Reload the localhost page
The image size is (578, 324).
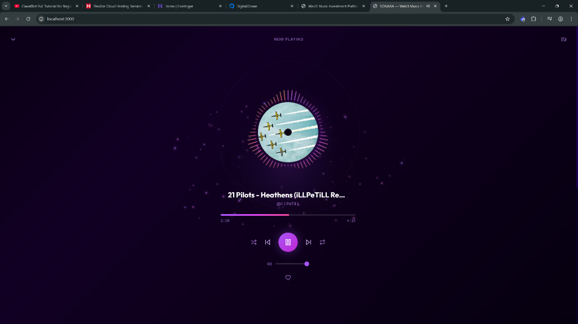[28, 19]
